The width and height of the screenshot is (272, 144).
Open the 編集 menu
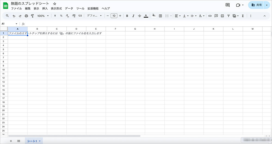coord(27,8)
